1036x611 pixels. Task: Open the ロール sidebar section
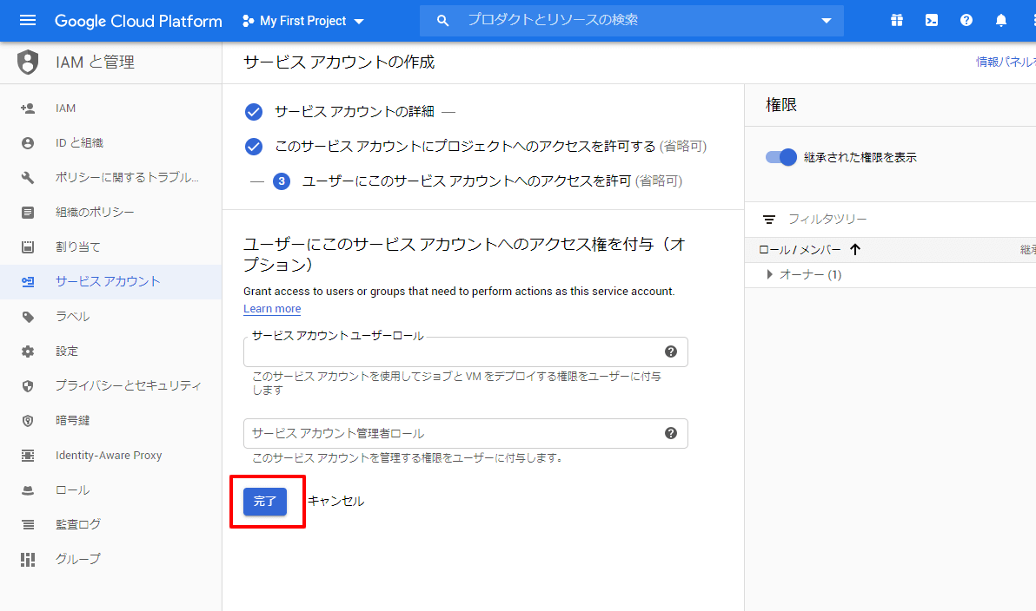click(x=74, y=489)
